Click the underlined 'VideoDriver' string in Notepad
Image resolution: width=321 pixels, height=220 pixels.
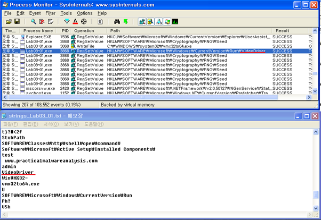point(18,172)
